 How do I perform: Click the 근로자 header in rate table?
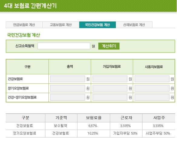pos(126,118)
